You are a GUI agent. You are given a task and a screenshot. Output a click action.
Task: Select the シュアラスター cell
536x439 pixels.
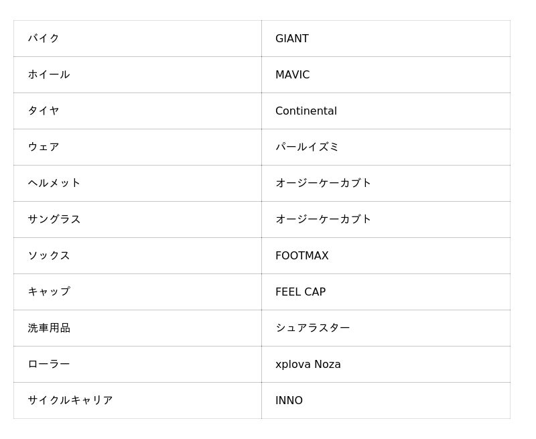point(313,328)
